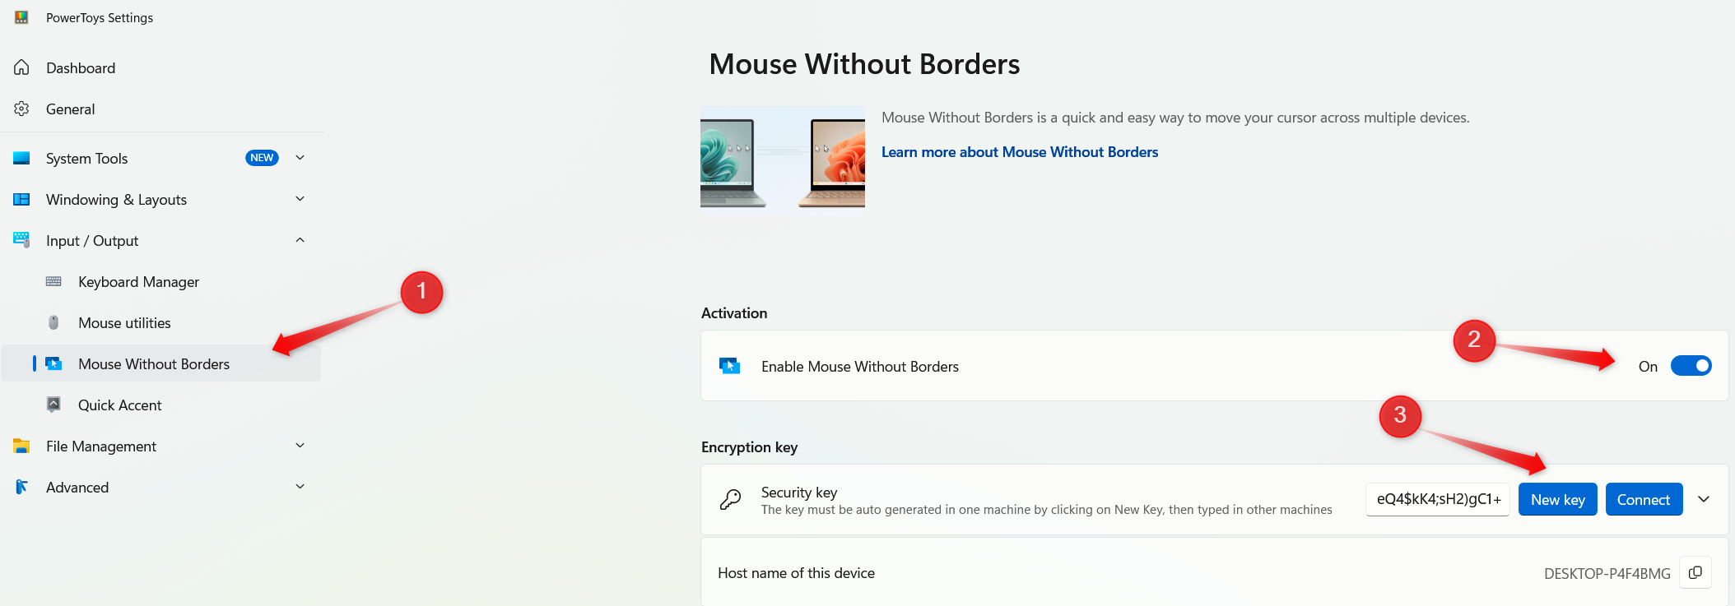Click the Security key icon
This screenshot has height=606, width=1735.
[x=730, y=499]
